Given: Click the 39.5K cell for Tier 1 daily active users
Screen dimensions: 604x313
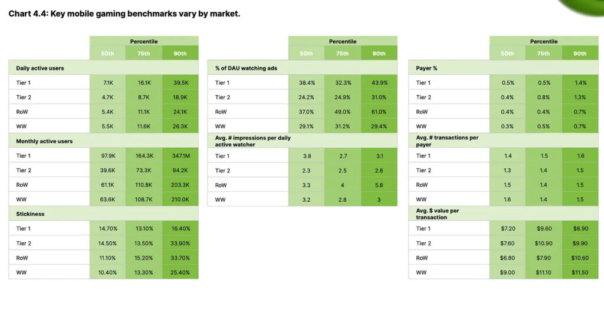Looking at the screenshot, I should (179, 83).
